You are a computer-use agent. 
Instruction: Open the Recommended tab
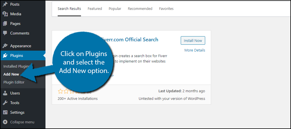(140, 9)
